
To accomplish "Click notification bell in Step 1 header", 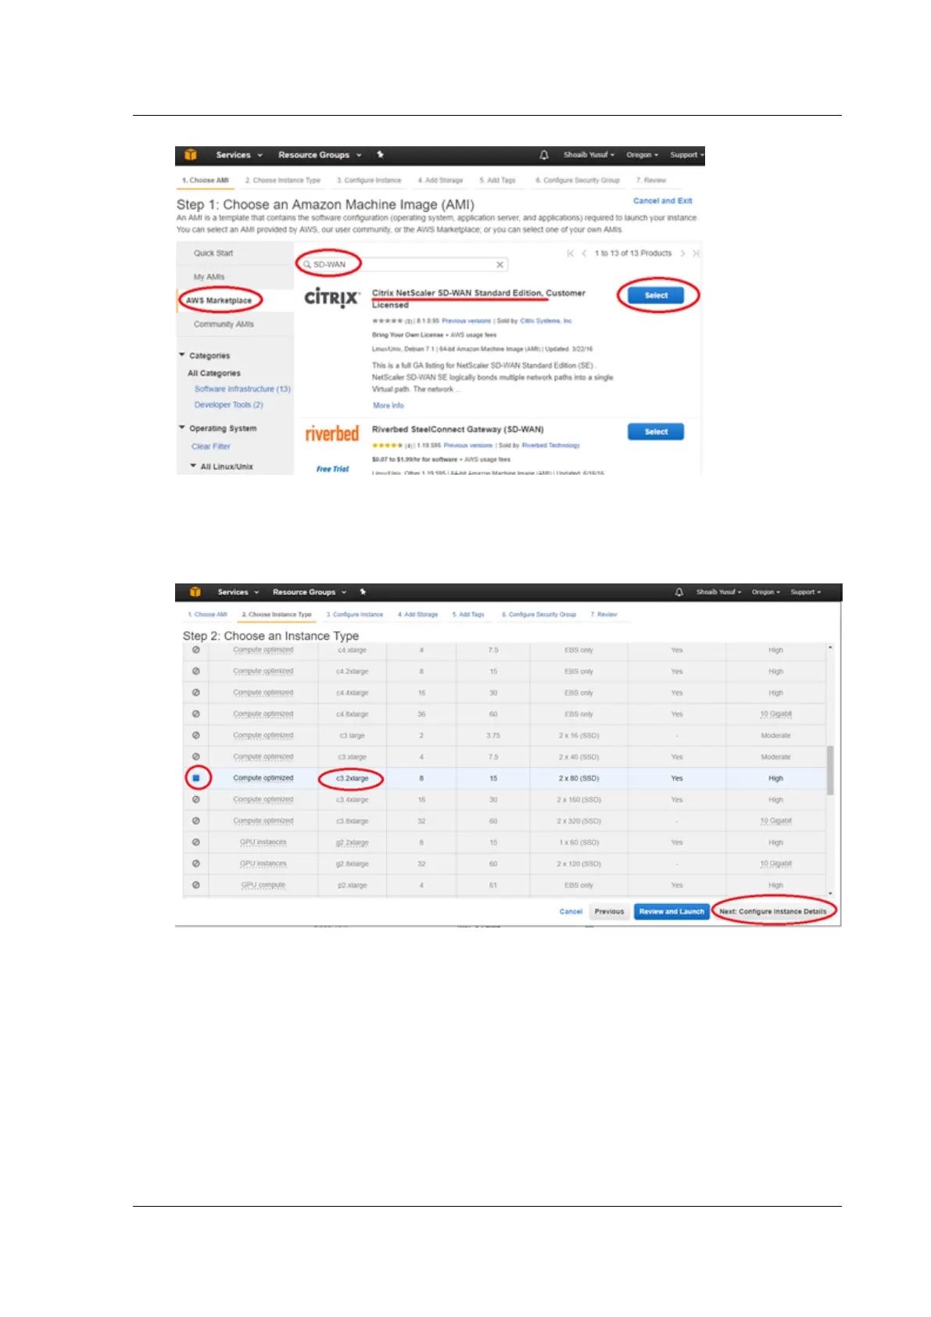I will 544,155.
